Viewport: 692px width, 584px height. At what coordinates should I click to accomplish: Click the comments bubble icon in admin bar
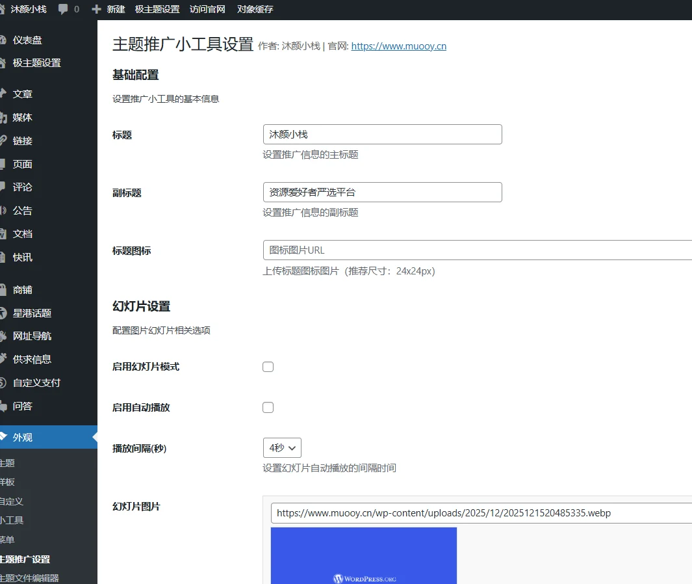tap(63, 10)
